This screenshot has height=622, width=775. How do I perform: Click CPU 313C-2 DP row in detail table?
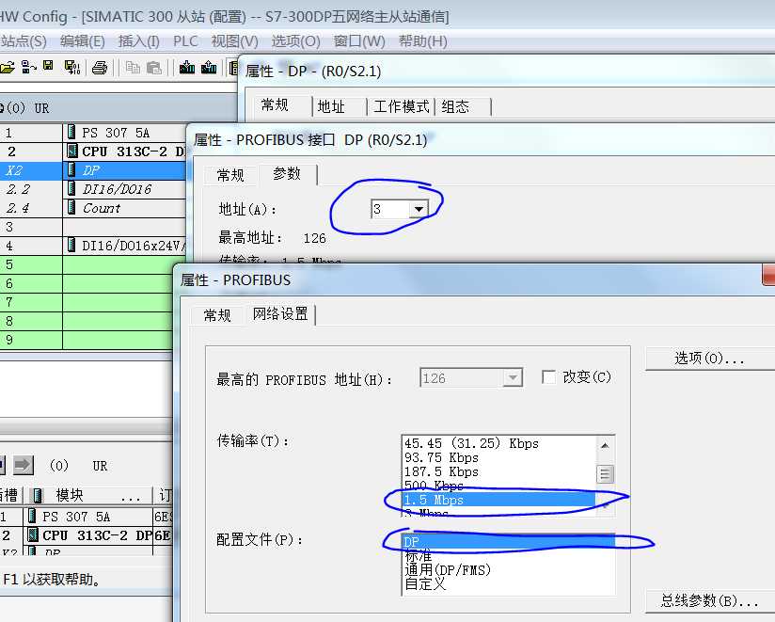[x=86, y=535]
